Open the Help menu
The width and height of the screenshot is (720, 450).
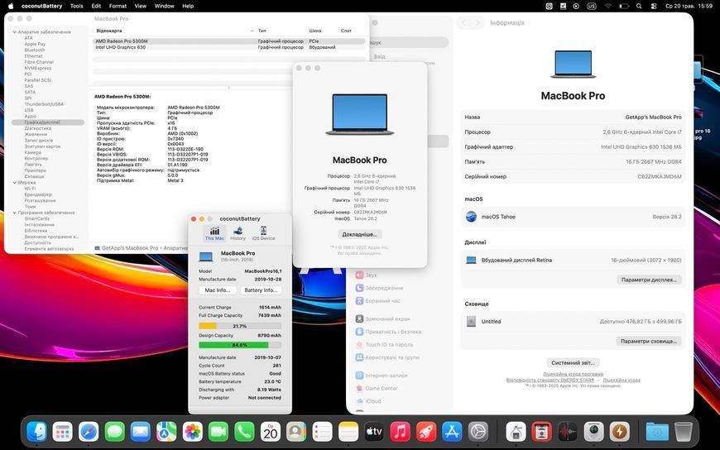pos(188,6)
